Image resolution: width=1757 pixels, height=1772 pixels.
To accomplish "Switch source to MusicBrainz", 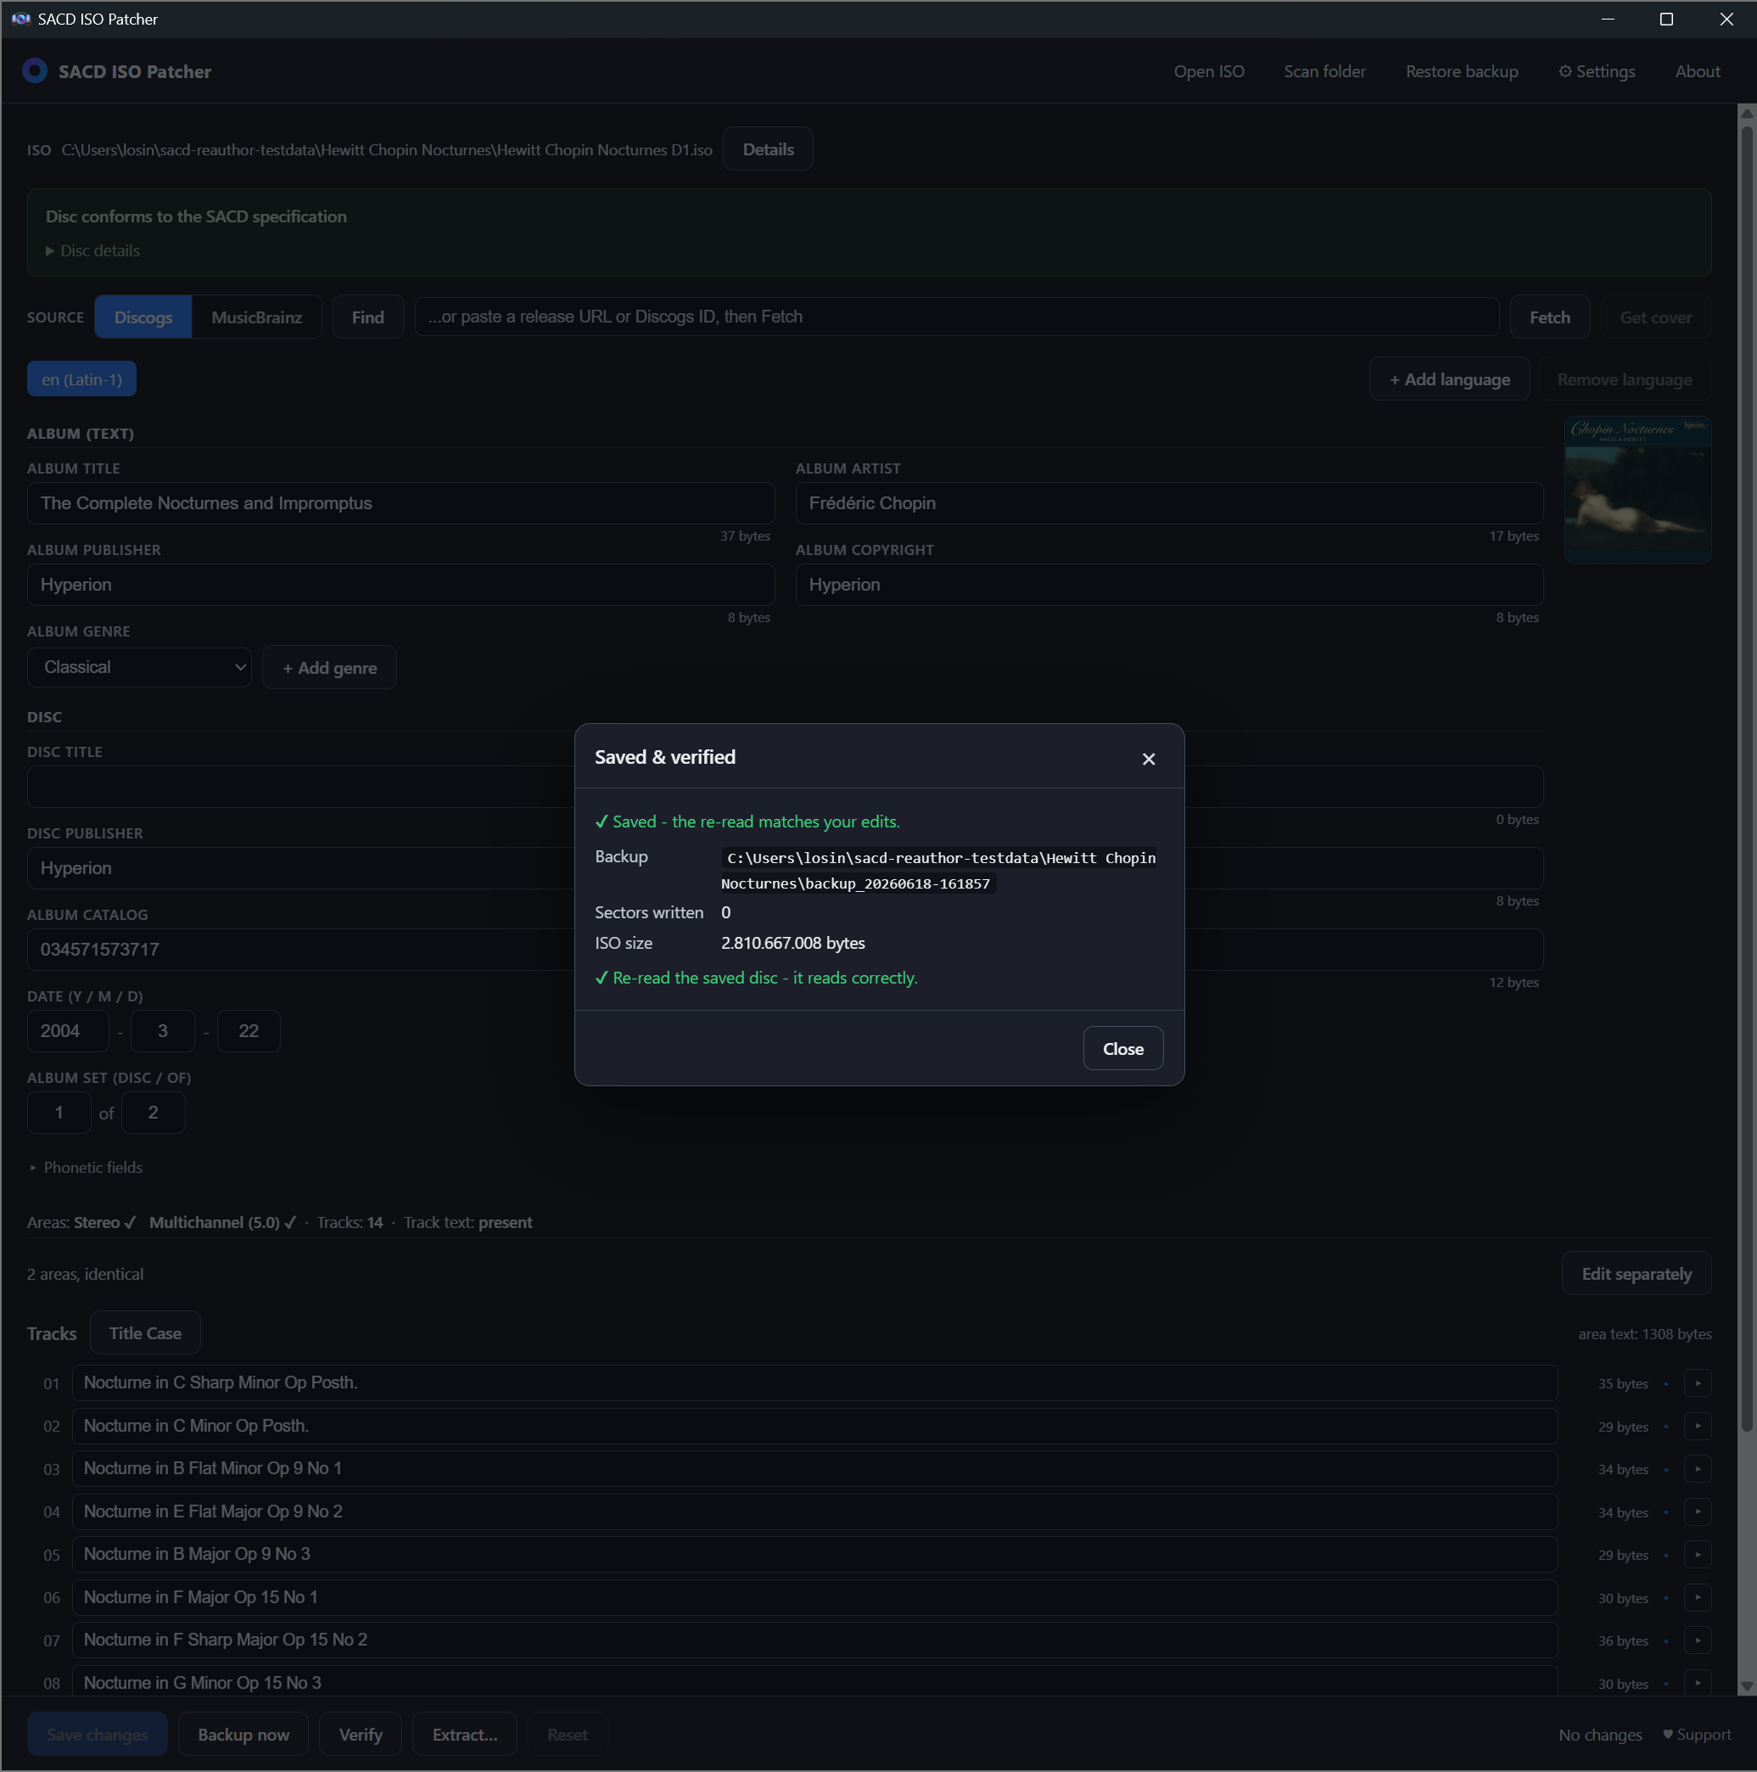I will click(x=257, y=317).
